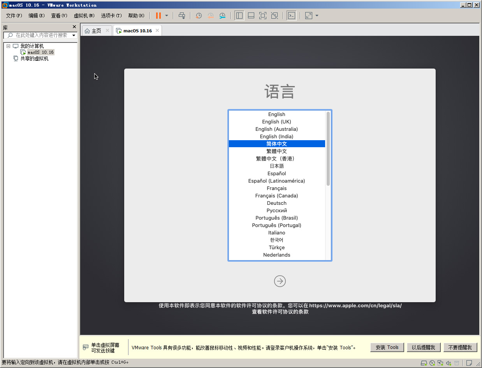Select Português (Brasil) language
The image size is (482, 368).
coord(277,218)
